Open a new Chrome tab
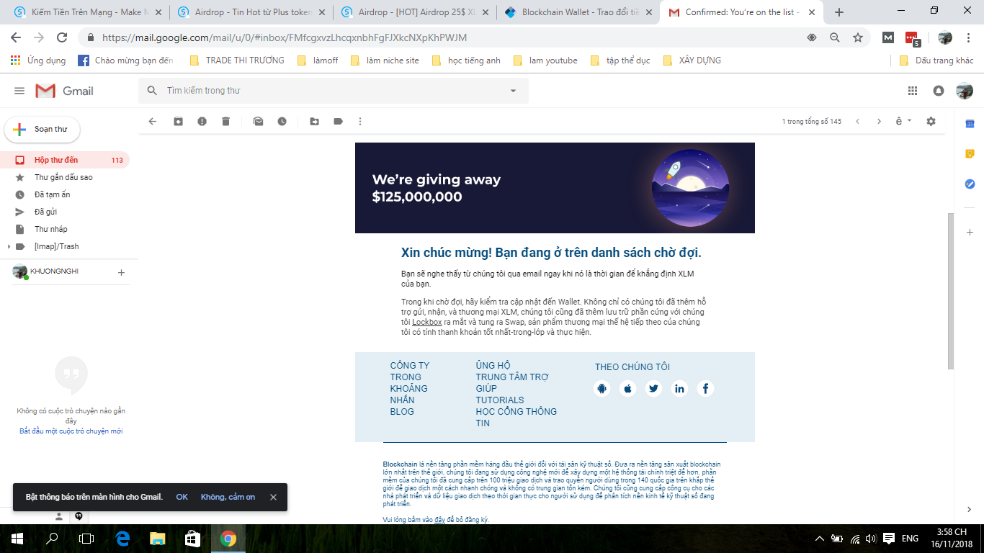The height and width of the screenshot is (553, 984). click(x=838, y=12)
